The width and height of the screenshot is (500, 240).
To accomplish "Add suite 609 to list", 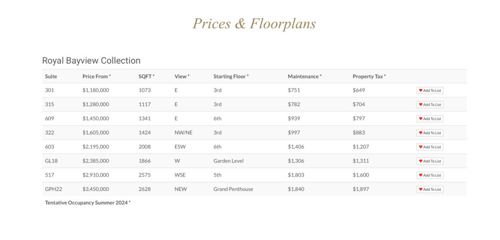I will (430, 119).
